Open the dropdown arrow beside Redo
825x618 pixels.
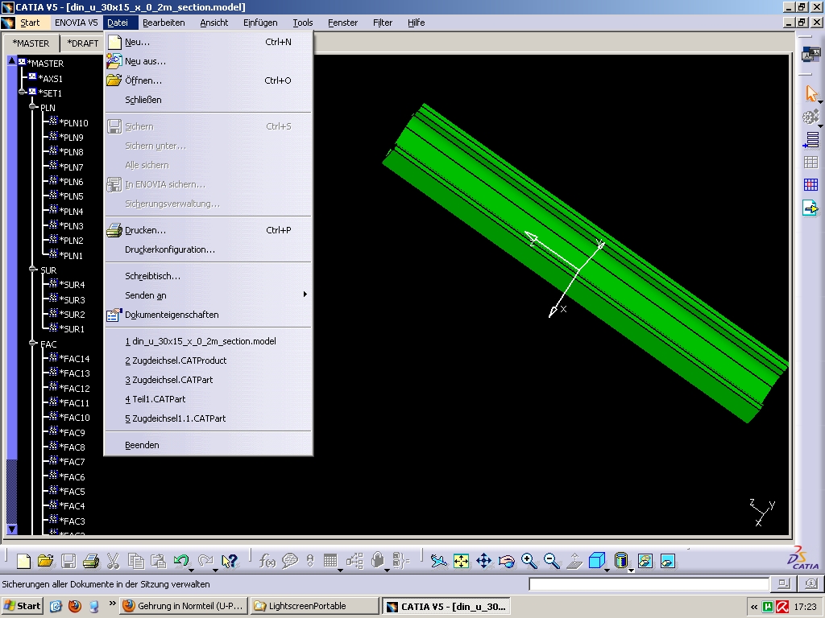(215, 571)
